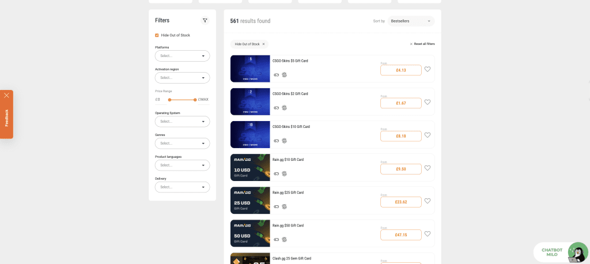The image size is (590, 264).
Task: Click the £1.67 price button
Action: tap(401, 103)
